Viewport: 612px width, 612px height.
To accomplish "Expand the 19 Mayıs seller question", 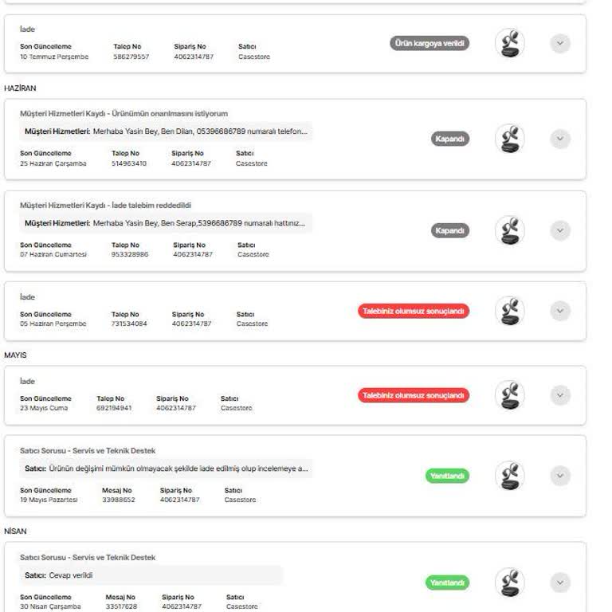I will point(560,476).
